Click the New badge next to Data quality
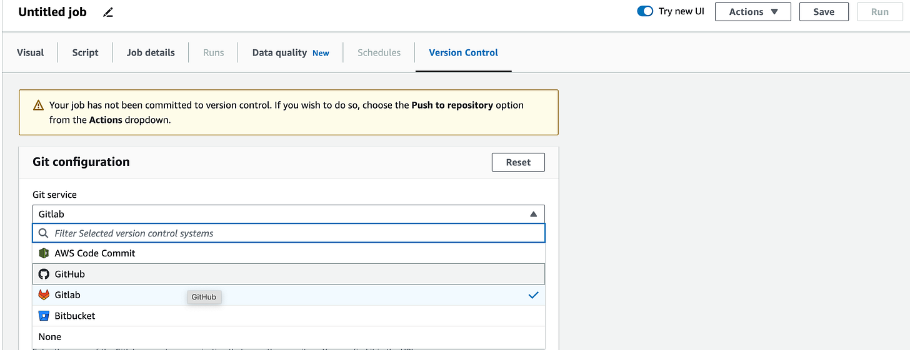Viewport: 910px width, 350px height. [321, 53]
